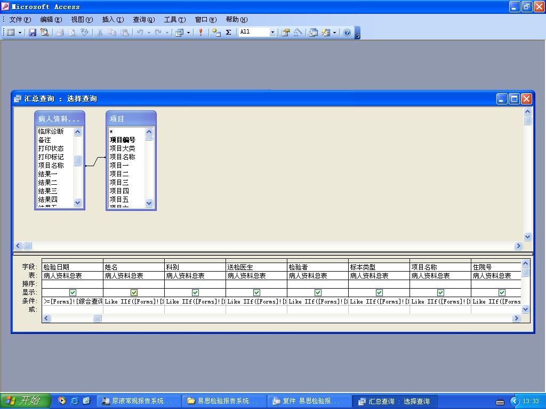Open the 查询(Q) menu
Viewport: 546px width, 409px height.
coord(143,20)
